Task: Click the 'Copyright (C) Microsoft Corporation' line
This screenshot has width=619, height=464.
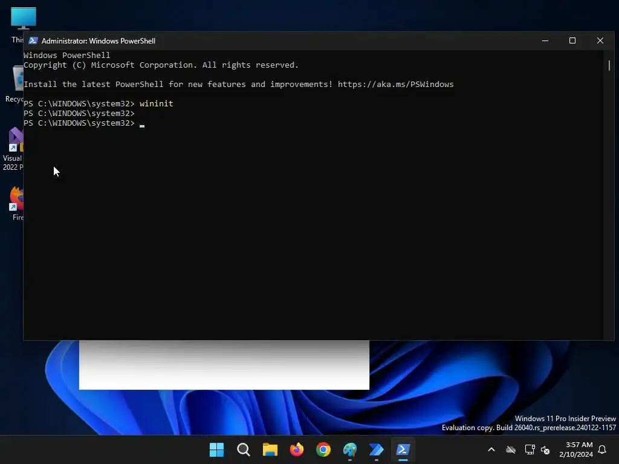Action: point(161,65)
